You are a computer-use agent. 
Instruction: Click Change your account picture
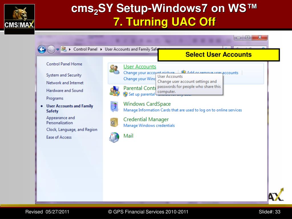pos(149,73)
